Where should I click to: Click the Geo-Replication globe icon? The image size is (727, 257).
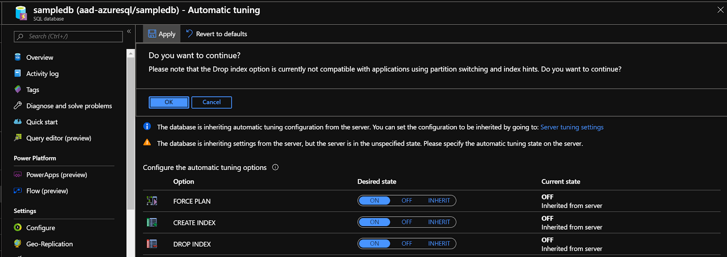[x=18, y=243]
